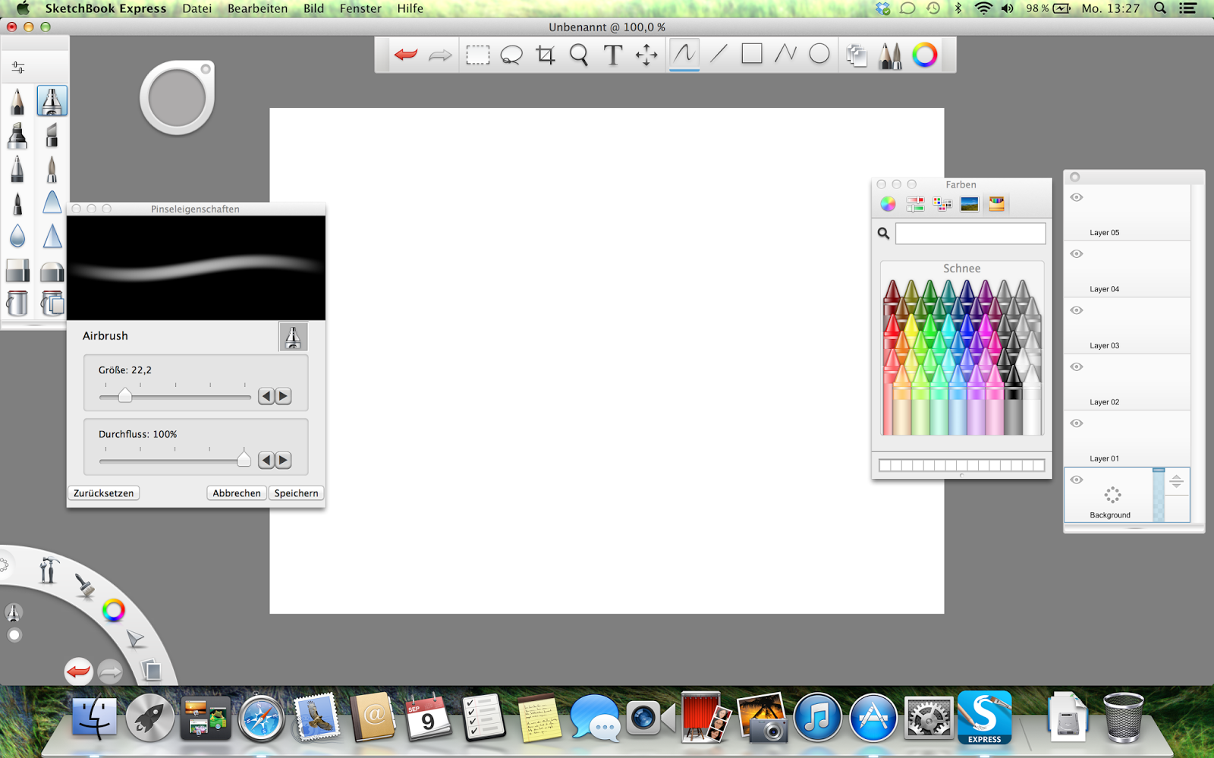Image resolution: width=1214 pixels, height=758 pixels.
Task: Increase Größe with the right arrow
Action: coord(283,396)
